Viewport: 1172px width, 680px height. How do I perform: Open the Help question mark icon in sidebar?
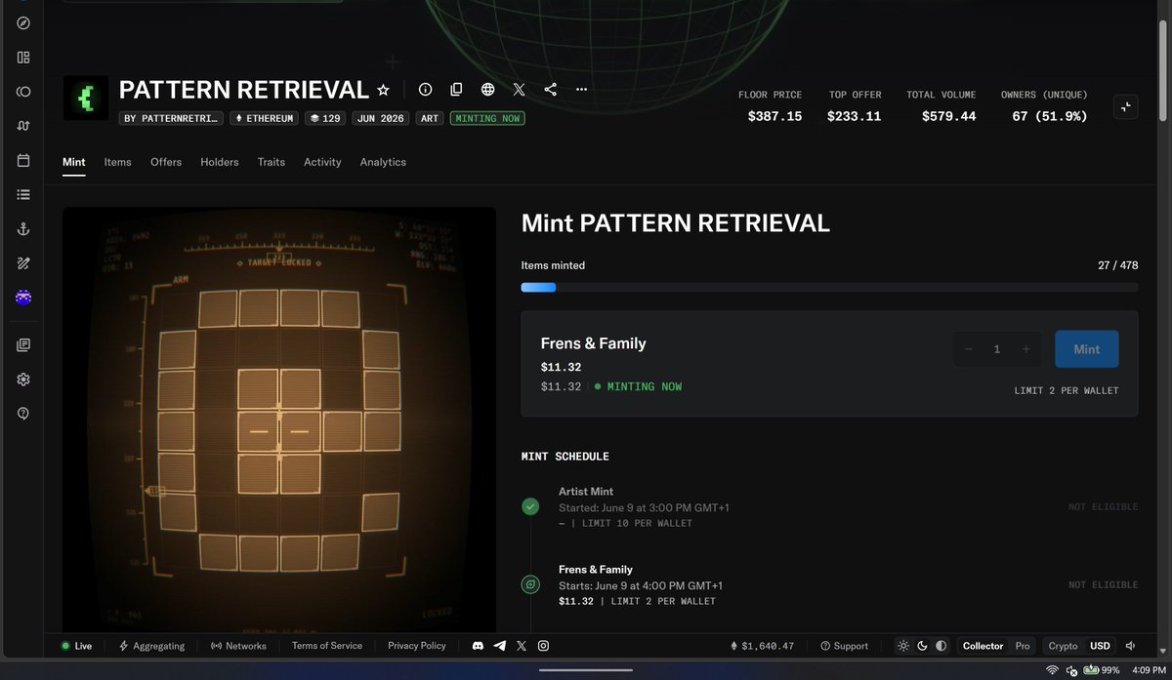[x=23, y=413]
